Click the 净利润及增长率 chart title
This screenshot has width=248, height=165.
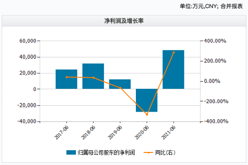click(124, 21)
